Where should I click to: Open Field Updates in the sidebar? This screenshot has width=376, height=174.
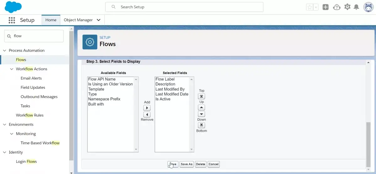[33, 87]
